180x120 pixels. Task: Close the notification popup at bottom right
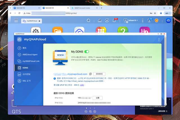170,99
